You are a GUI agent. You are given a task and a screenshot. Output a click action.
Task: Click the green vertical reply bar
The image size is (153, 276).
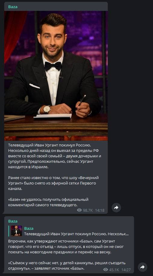9,231
